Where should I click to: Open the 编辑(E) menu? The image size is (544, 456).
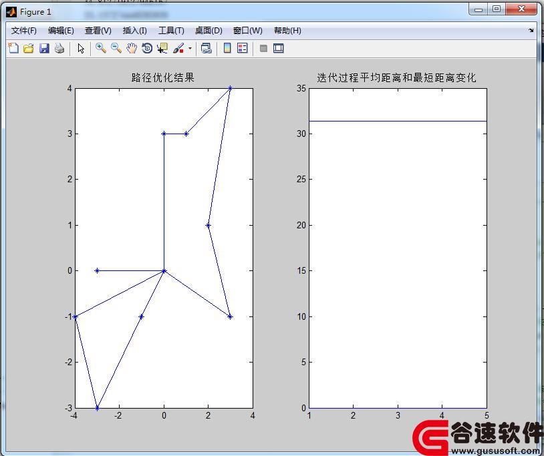click(61, 31)
